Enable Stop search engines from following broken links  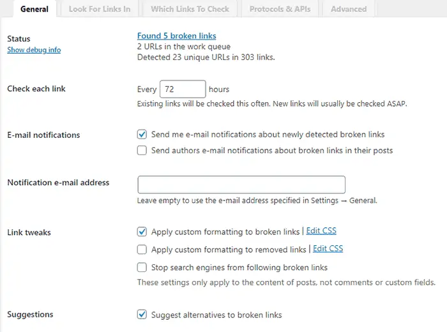[142, 268]
